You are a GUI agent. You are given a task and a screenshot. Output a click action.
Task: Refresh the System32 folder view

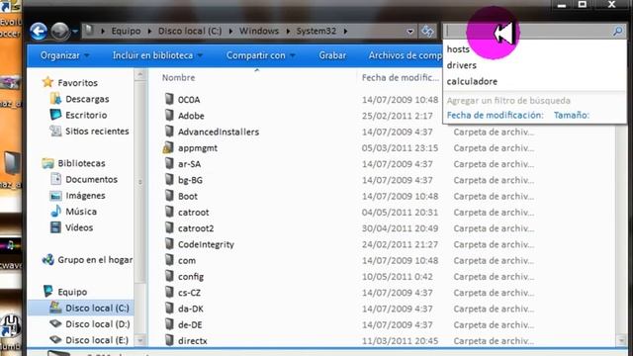point(427,31)
